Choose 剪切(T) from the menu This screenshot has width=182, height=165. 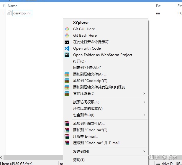click(106, 160)
